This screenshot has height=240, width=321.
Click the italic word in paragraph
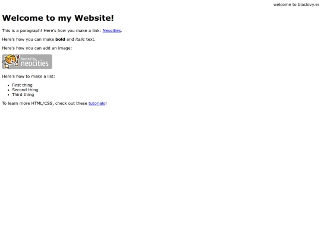80,39
